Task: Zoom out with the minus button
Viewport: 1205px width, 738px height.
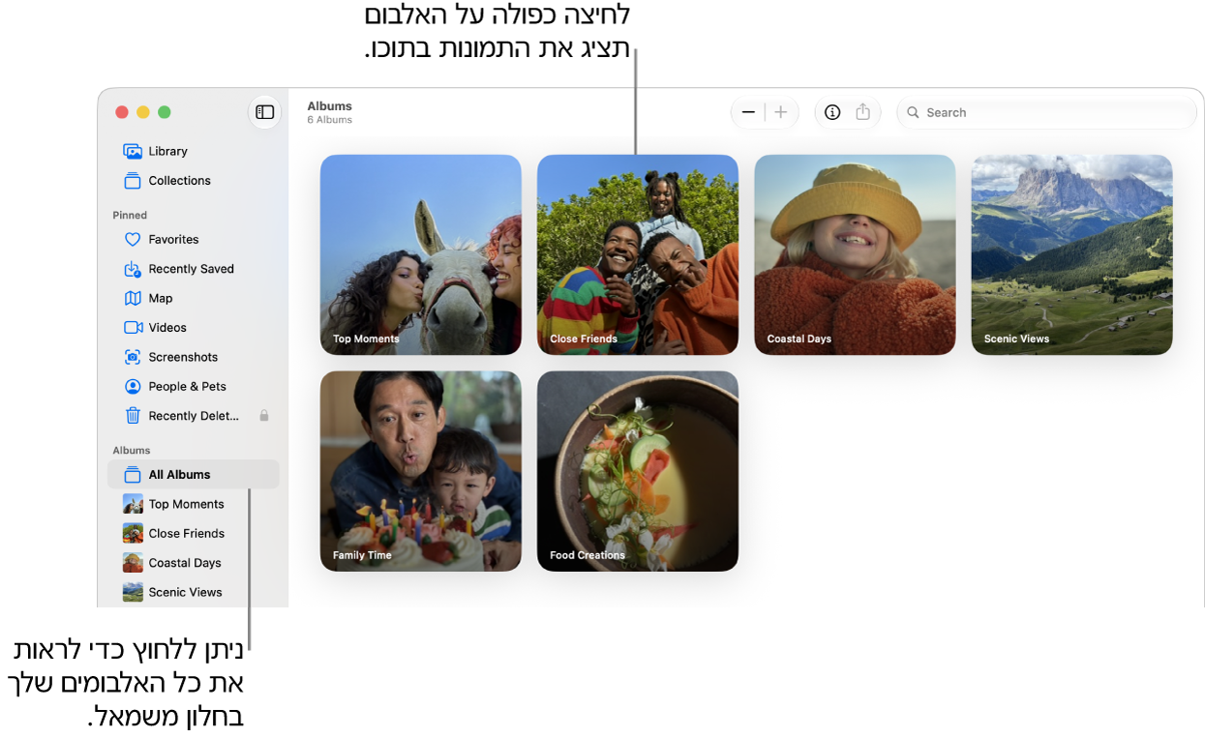Action: coord(748,112)
